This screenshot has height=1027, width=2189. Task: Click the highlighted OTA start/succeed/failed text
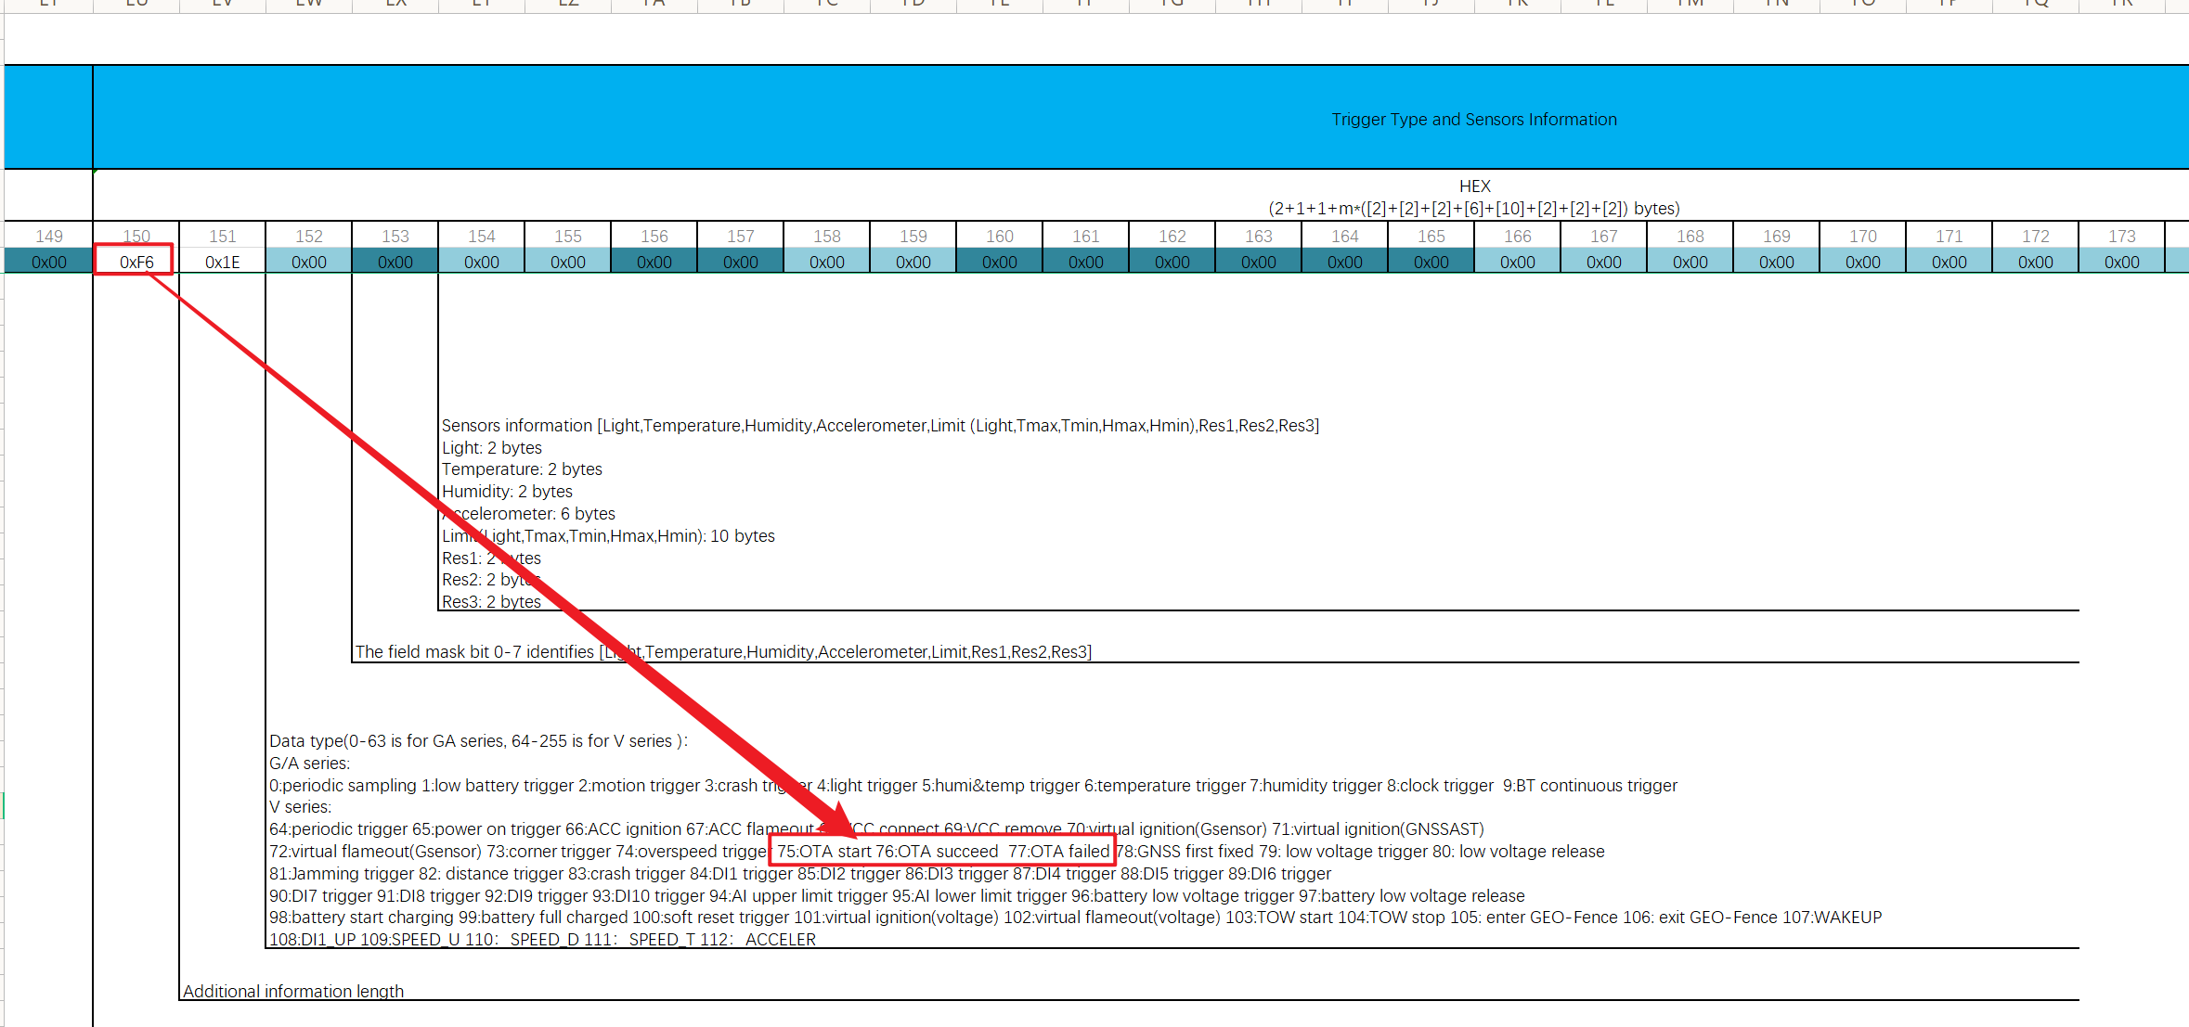(x=942, y=851)
